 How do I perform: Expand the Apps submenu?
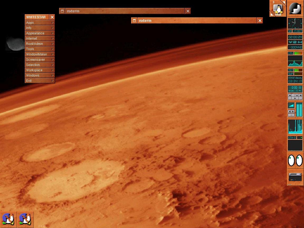(40, 23)
